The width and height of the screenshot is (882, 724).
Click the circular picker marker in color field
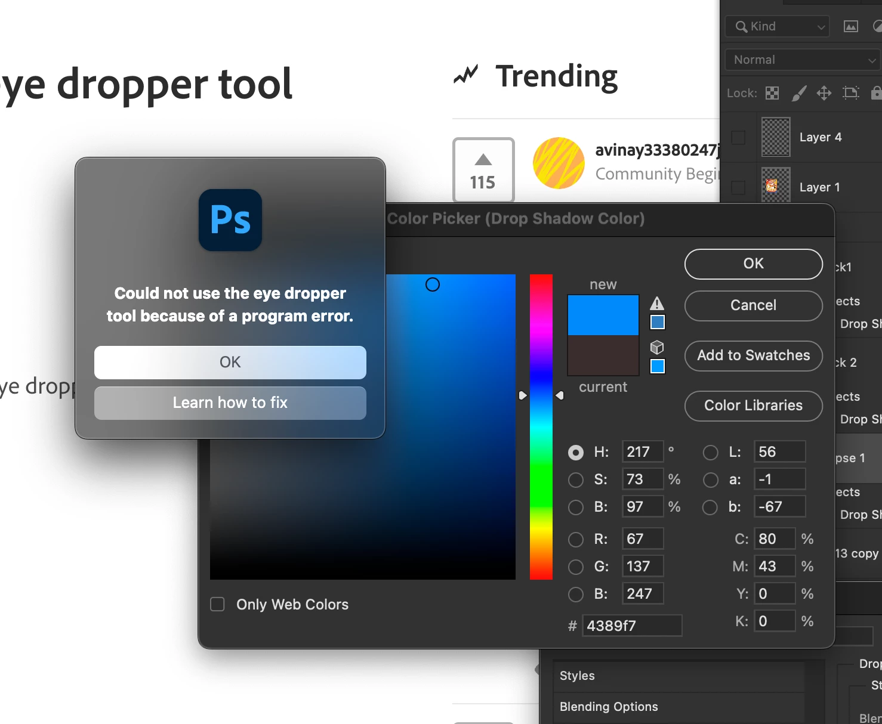click(433, 284)
